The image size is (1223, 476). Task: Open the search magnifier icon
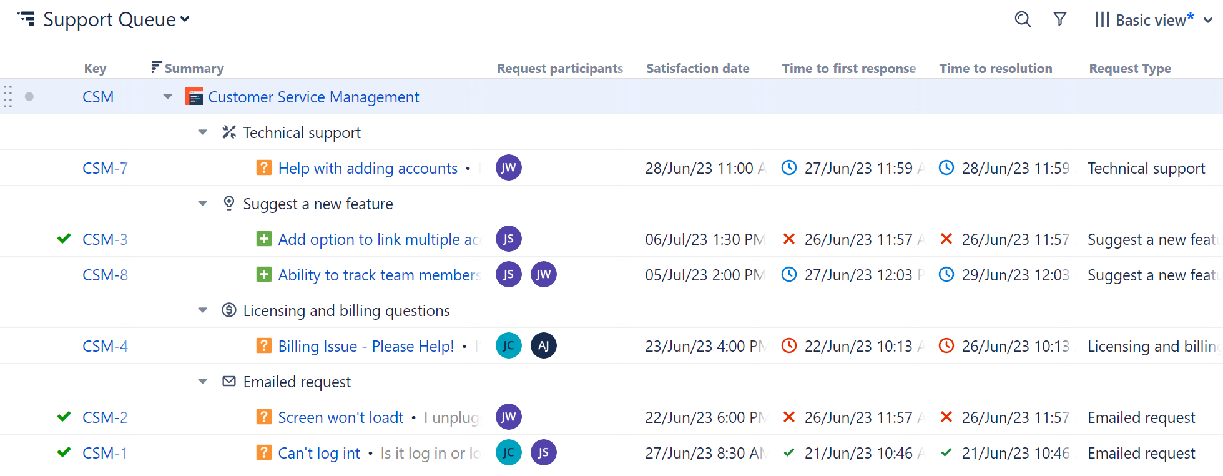1023,19
